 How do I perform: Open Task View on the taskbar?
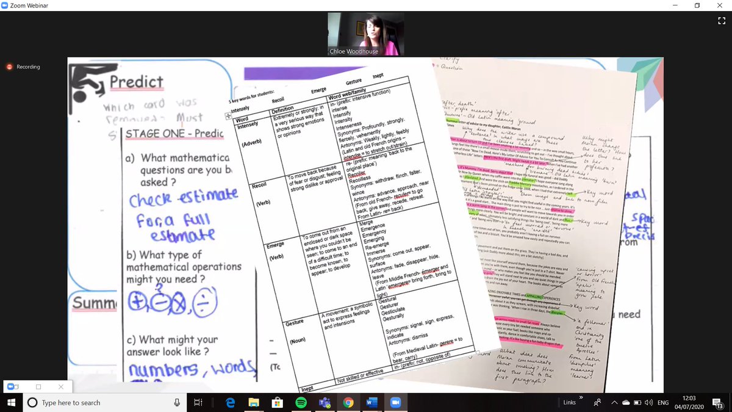198,403
